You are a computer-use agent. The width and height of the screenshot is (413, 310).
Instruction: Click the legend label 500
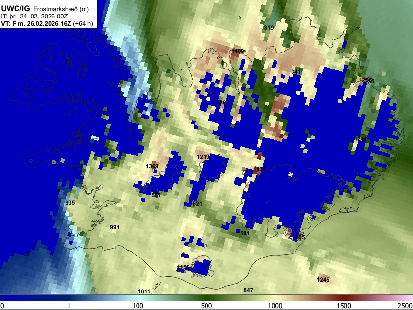[x=206, y=306]
